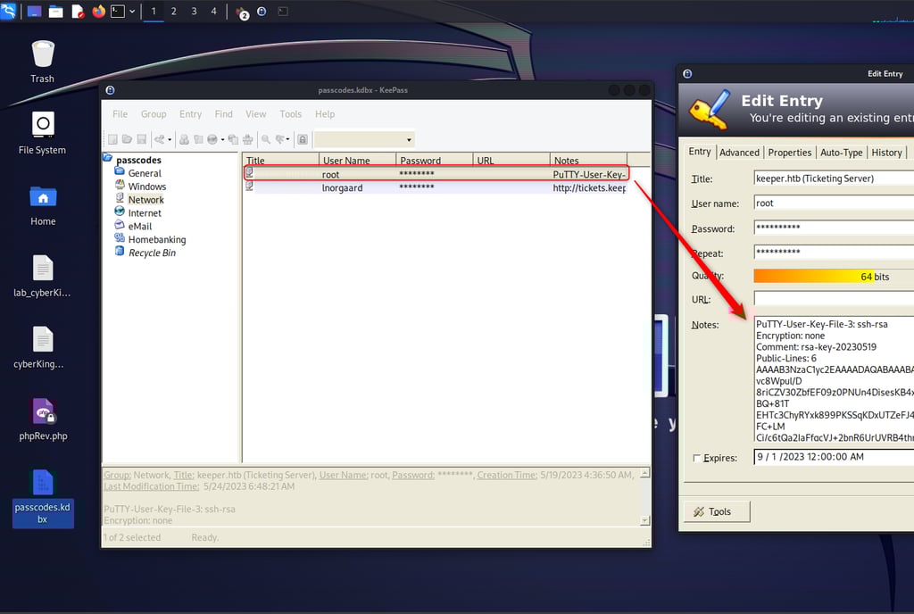Open the Help menu in KeePass

point(325,114)
